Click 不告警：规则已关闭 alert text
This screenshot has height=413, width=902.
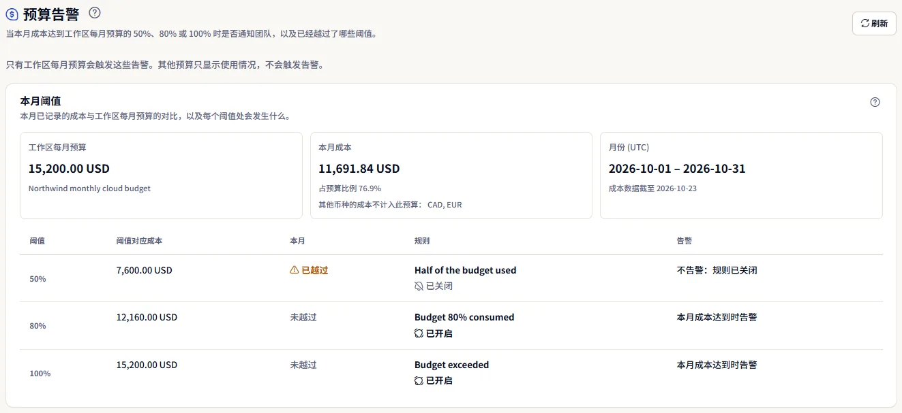(717, 270)
